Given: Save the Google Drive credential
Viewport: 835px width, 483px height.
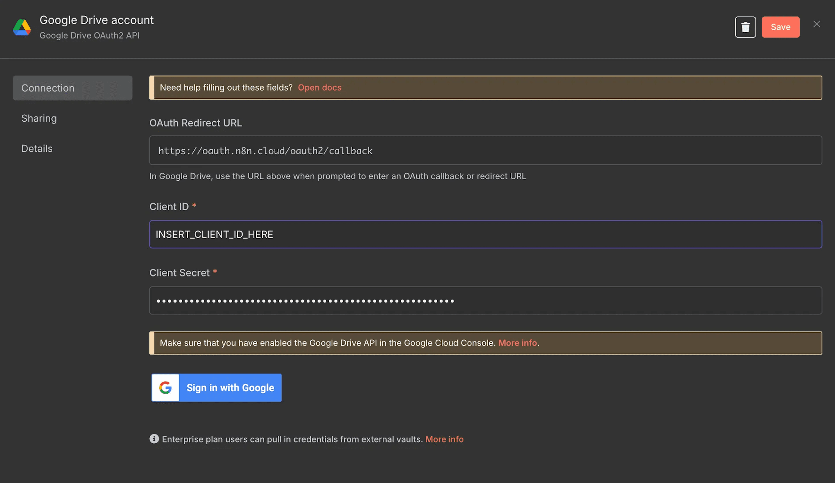Looking at the screenshot, I should click(780, 27).
